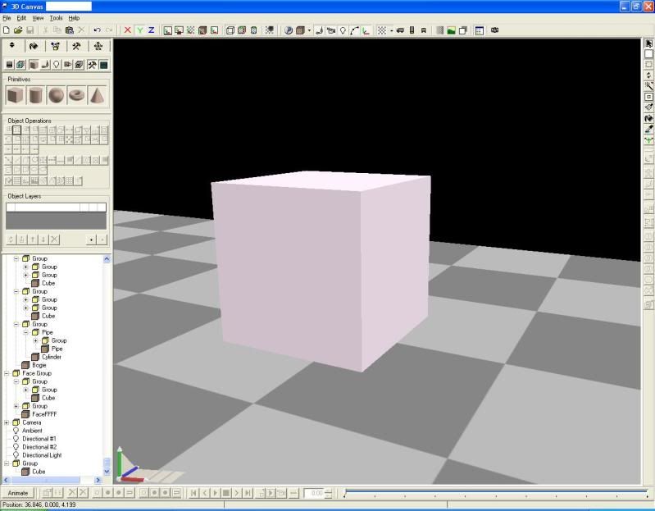Screen dimensions: 655x511
Task: Collapse the Face Group tree node
Action: pyautogui.click(x=6, y=373)
